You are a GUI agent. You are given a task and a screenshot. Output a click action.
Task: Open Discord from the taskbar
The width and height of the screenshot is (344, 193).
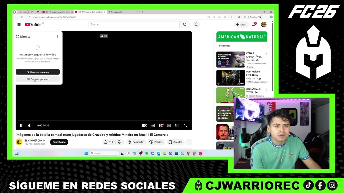(153, 153)
